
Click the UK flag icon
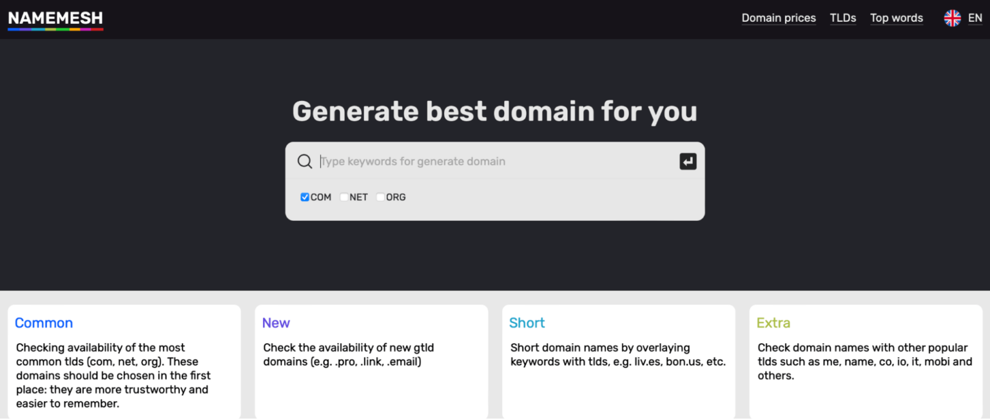952,18
